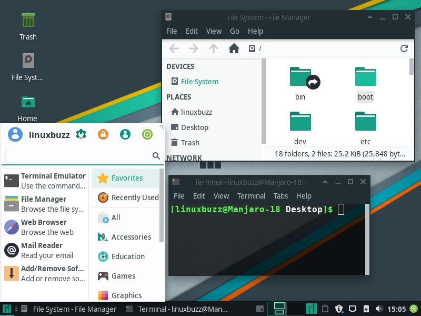Screen dimensions: 421x316
Task: Select Games category
Action: pos(126,276)
